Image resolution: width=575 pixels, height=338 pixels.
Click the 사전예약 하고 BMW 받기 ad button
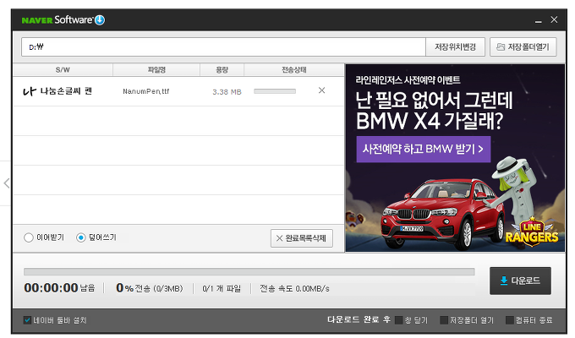424,150
